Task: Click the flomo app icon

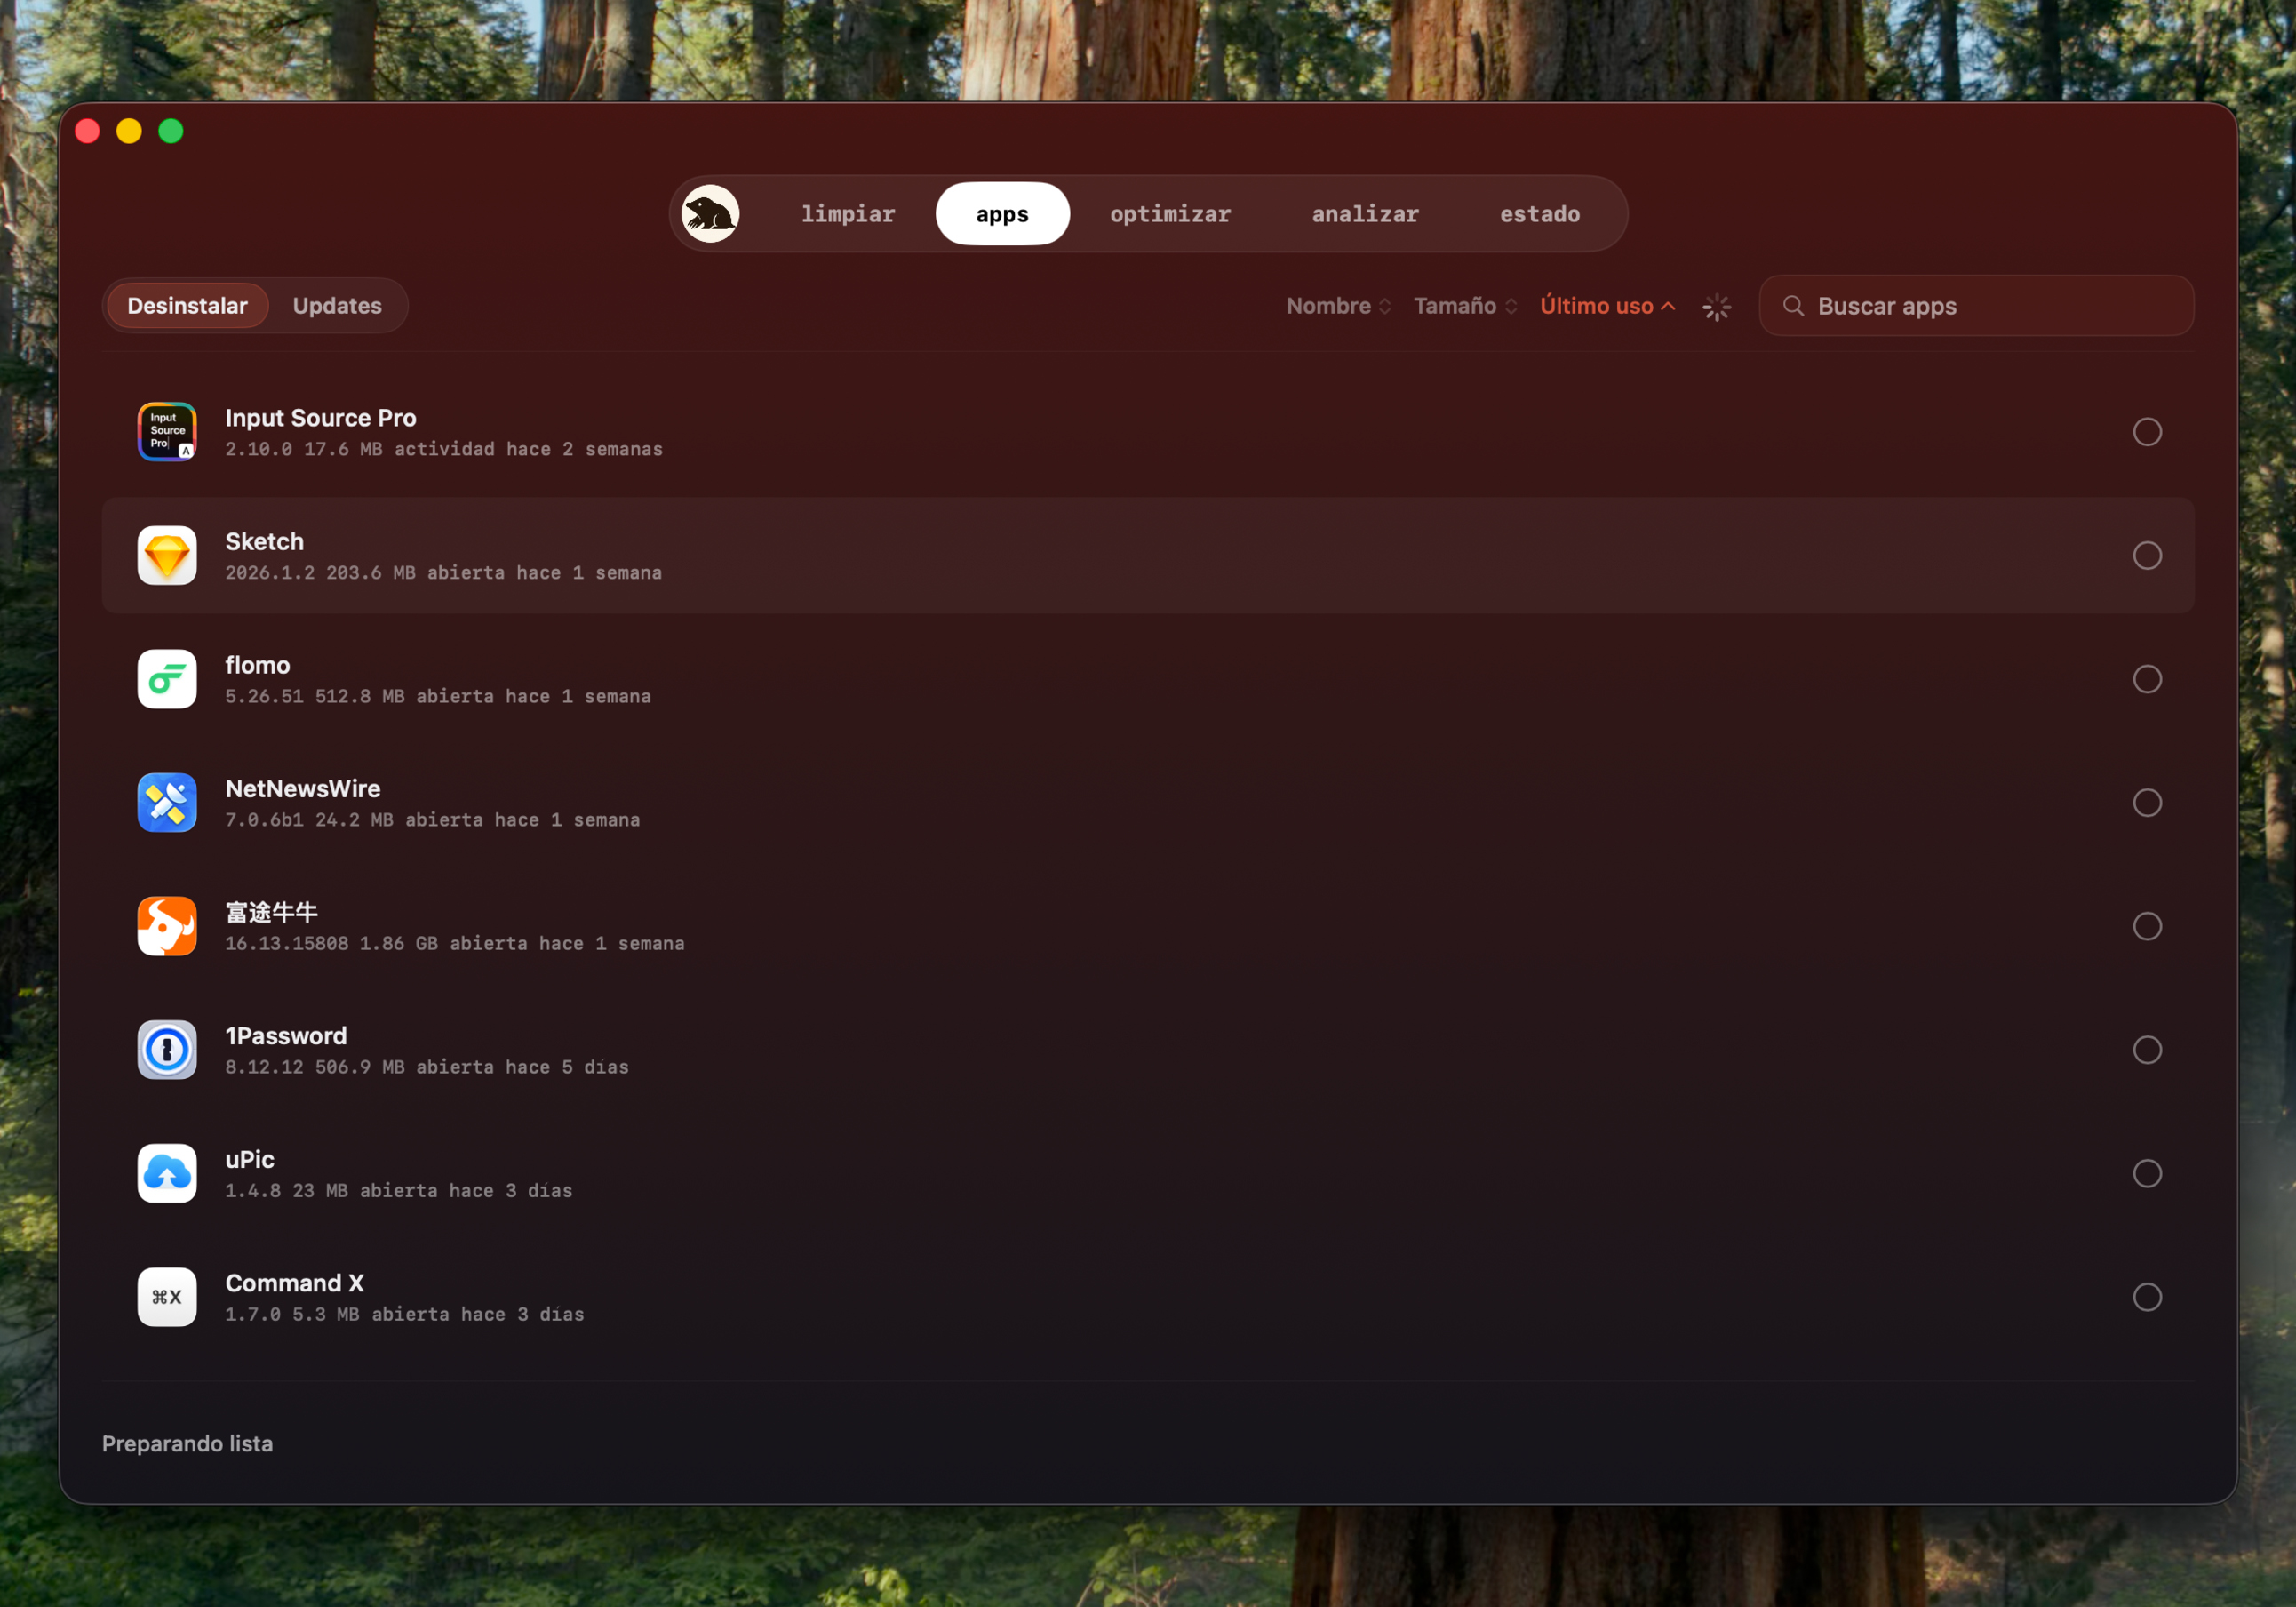Action: [x=167, y=678]
